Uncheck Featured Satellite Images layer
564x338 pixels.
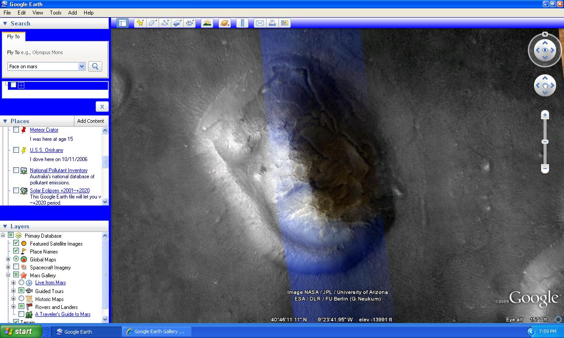click(x=16, y=243)
